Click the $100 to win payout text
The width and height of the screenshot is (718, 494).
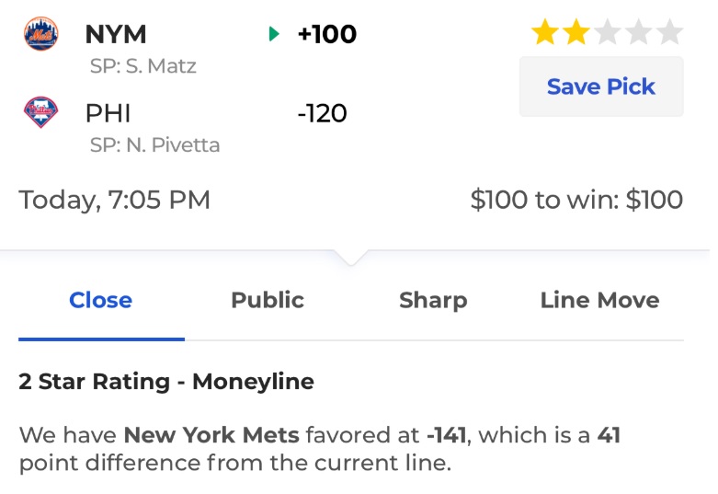tap(577, 200)
